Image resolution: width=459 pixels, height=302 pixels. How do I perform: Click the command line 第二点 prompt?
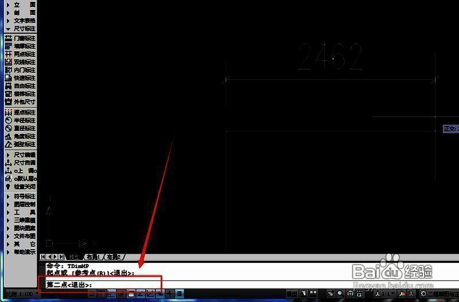point(69,285)
